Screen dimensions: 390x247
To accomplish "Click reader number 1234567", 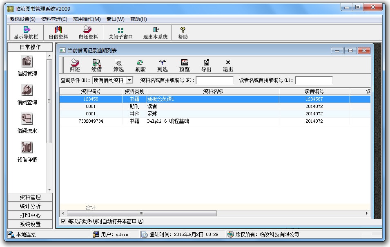I will (x=314, y=99).
